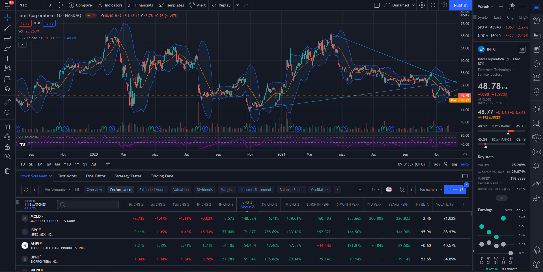This screenshot has height=272, width=543.
Task: Switch screener to Valuation tab
Action: [181, 190]
